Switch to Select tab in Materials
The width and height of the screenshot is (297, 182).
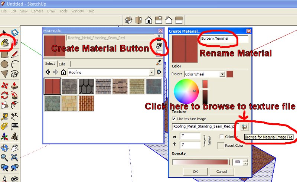[50, 64]
